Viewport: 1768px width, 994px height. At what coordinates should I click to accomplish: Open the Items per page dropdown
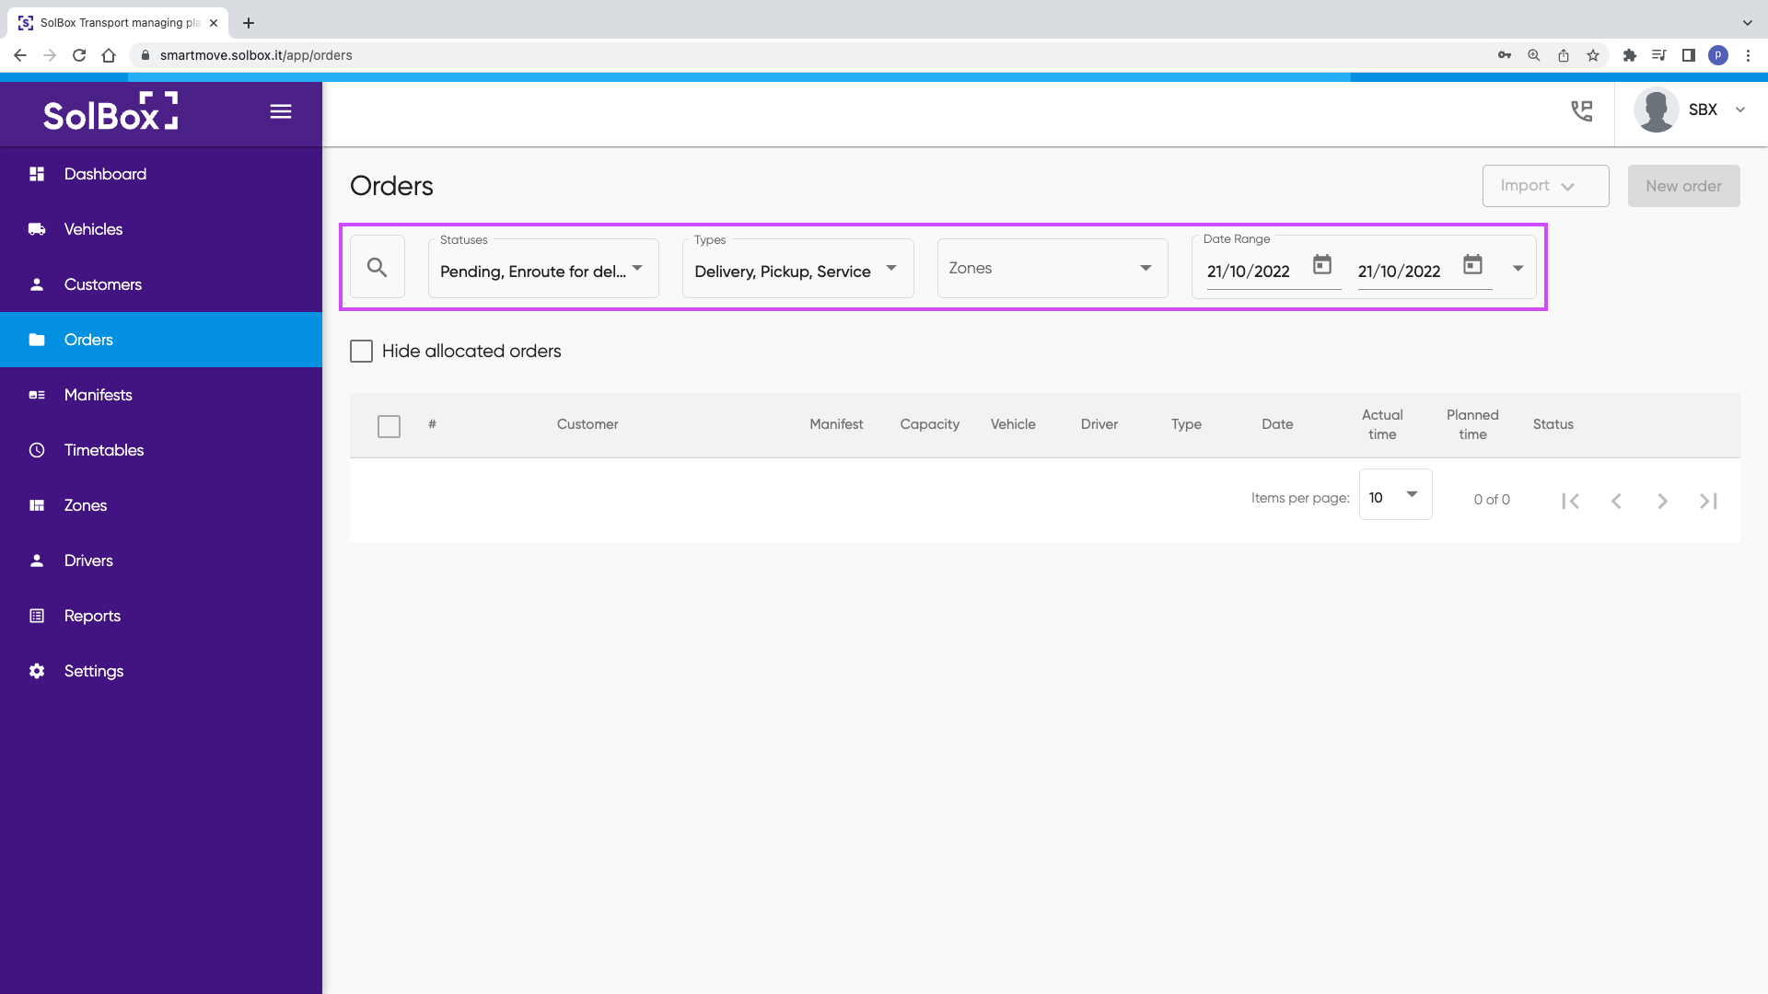[1395, 496]
